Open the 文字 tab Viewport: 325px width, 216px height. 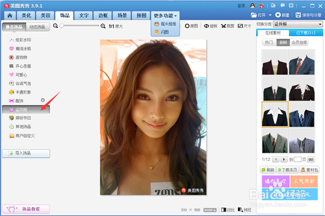84,16
